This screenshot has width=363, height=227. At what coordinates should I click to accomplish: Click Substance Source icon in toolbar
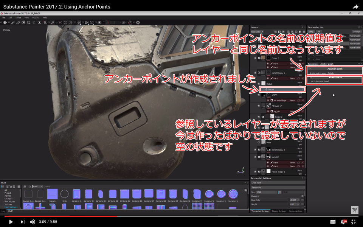click(138, 22)
